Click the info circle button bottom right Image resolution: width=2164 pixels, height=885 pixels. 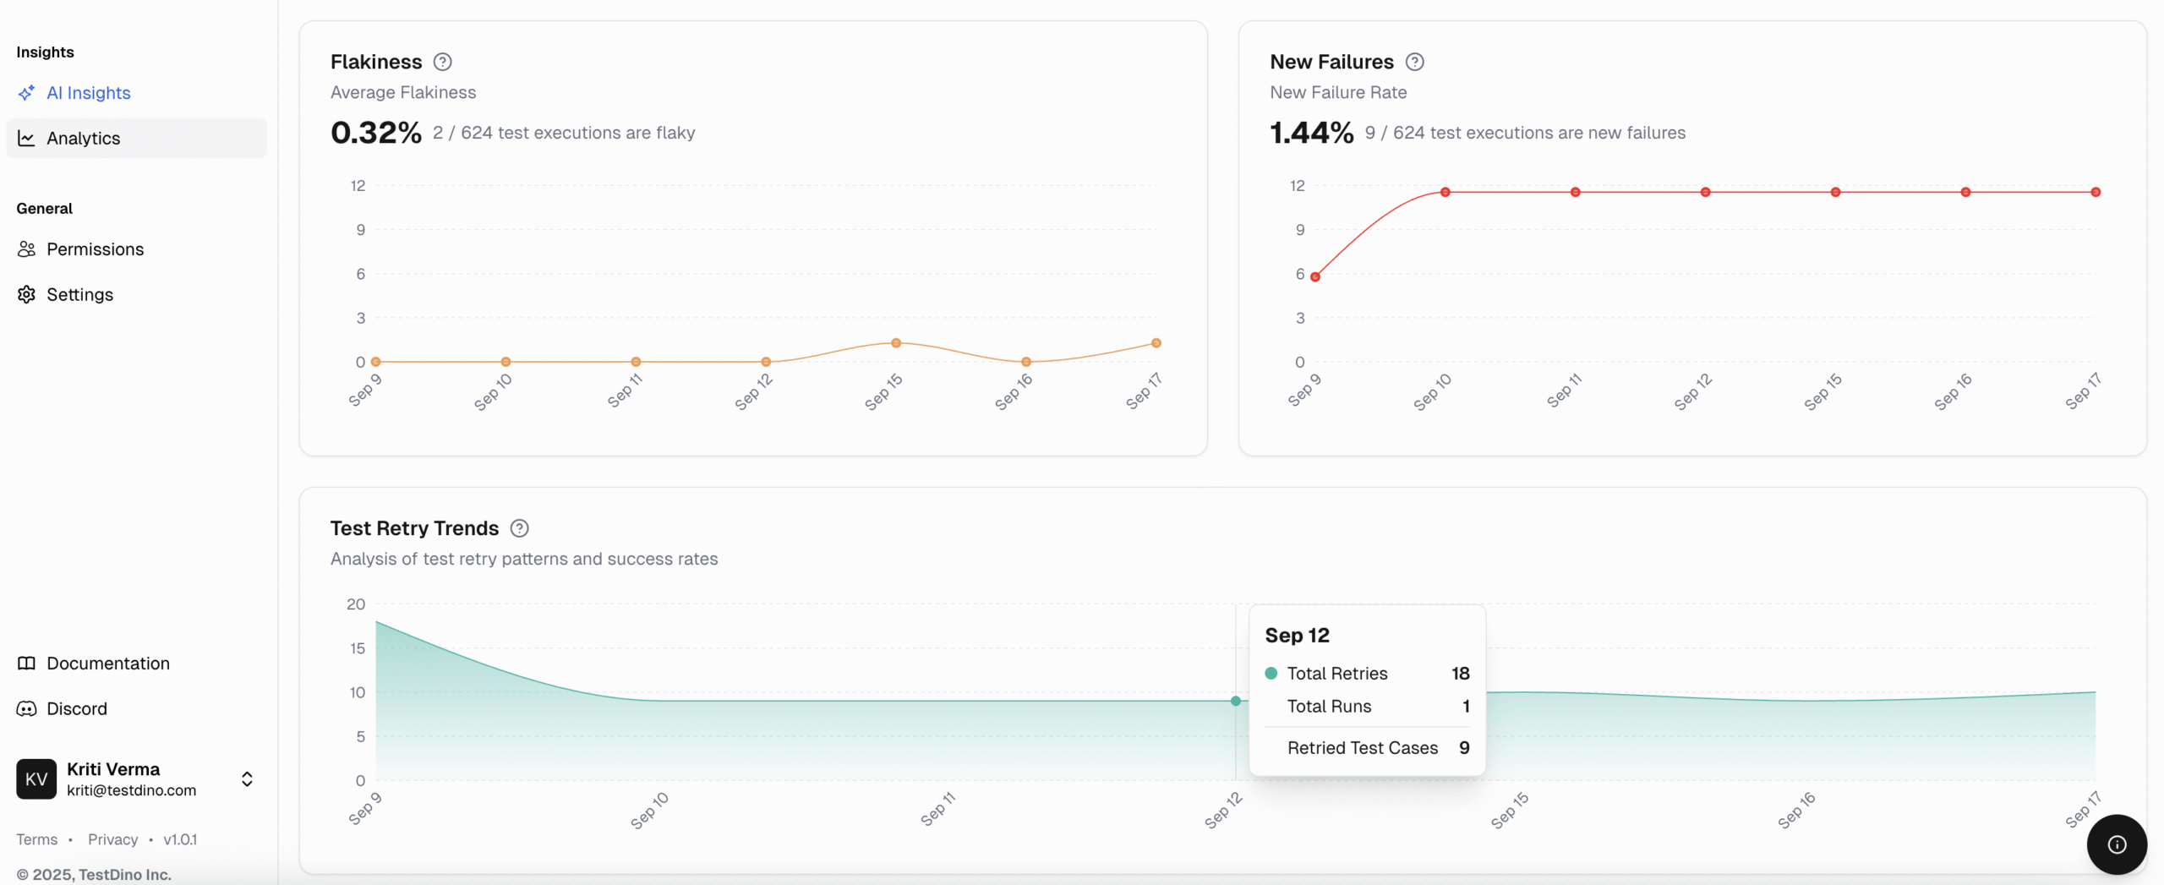[2116, 844]
